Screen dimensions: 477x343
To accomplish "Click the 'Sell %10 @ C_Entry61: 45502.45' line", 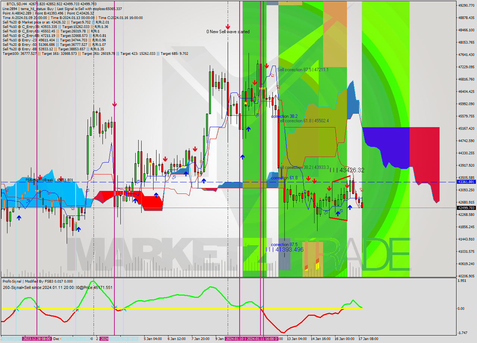I will [x=51, y=31].
